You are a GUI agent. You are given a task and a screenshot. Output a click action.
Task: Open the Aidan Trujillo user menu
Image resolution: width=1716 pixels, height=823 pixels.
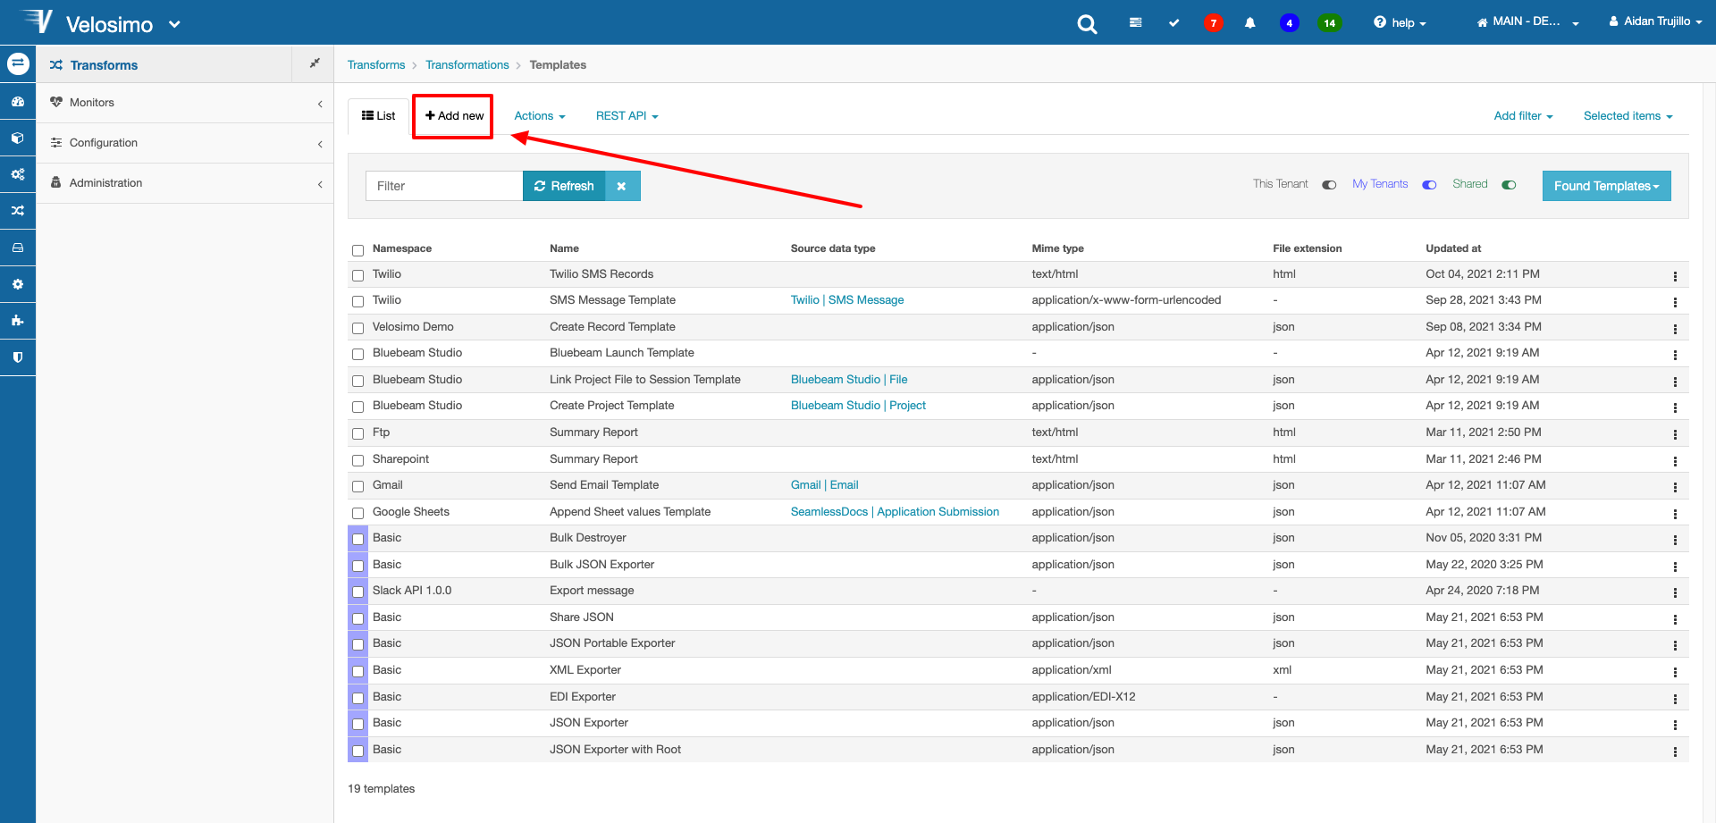click(x=1655, y=21)
